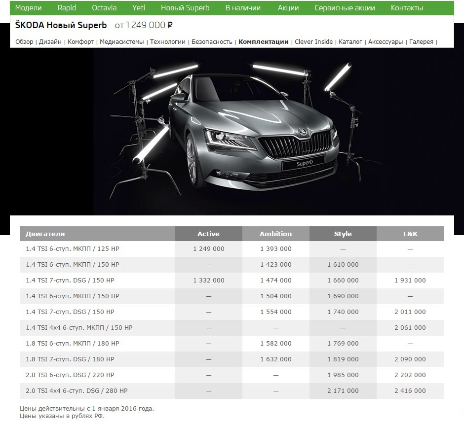The height and width of the screenshot is (421, 464).
Task: Click the Active price 1 249 000
Action: (x=209, y=249)
